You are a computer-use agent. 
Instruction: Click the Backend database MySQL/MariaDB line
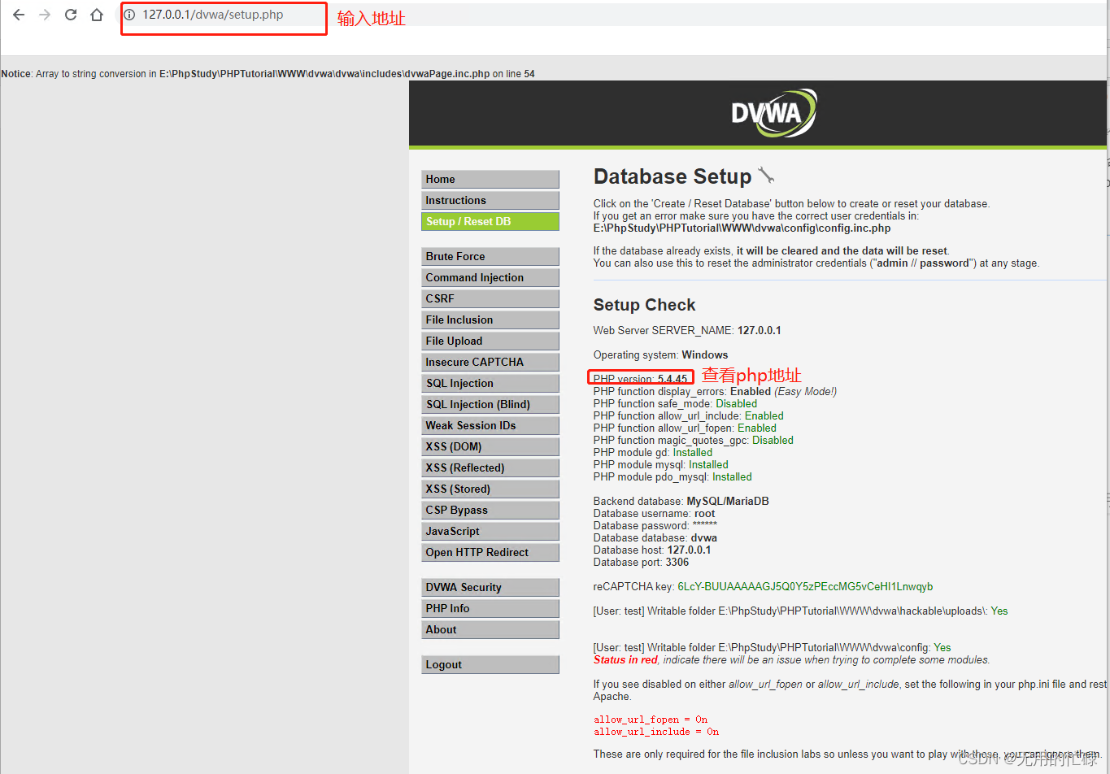(681, 501)
